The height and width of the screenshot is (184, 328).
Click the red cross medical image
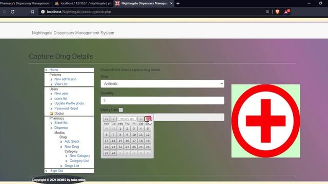point(265,121)
